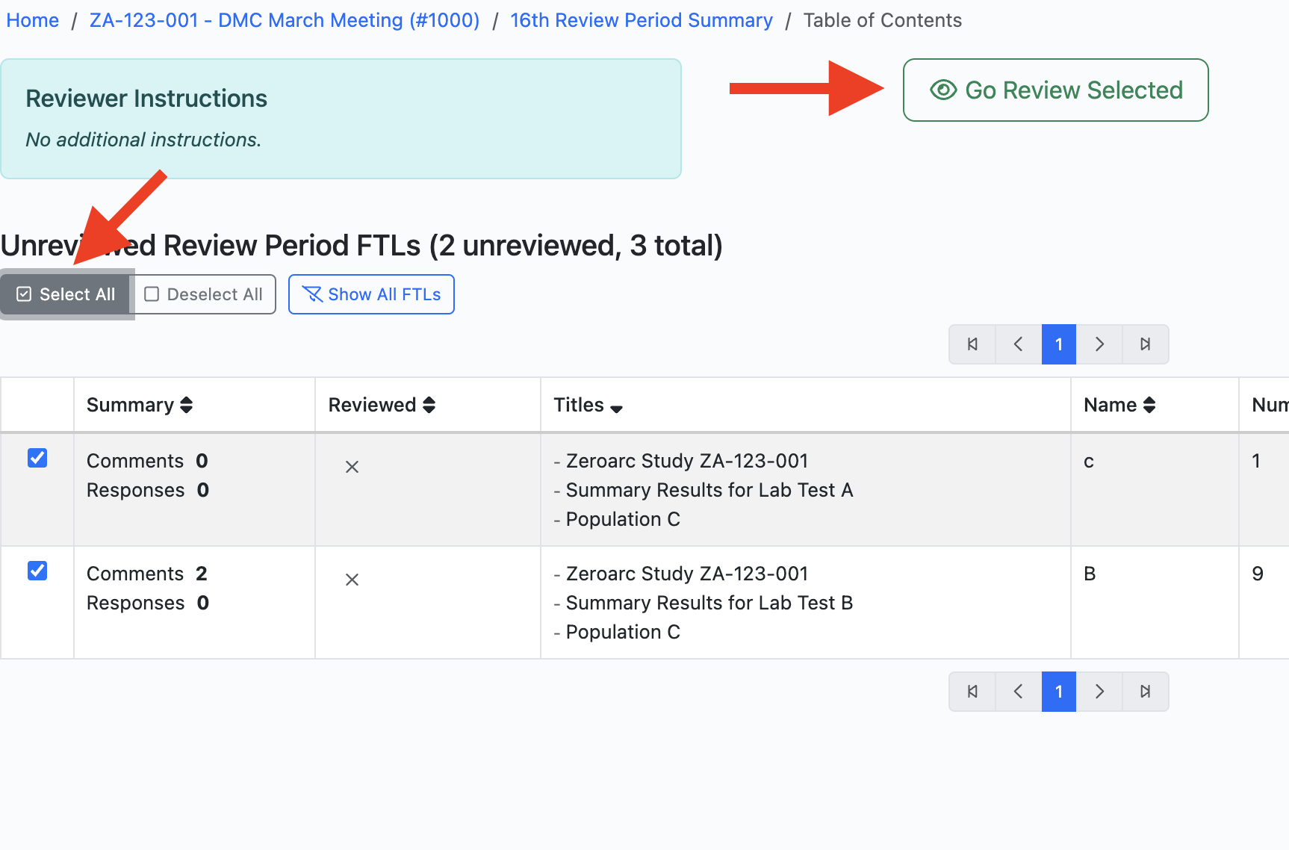Click the eye icon inside Go Review Selected
The width and height of the screenshot is (1289, 850).
943,90
